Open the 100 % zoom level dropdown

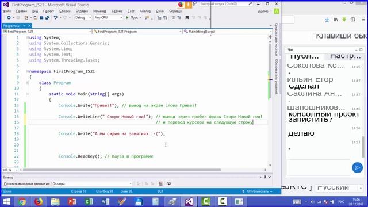pos(10,170)
